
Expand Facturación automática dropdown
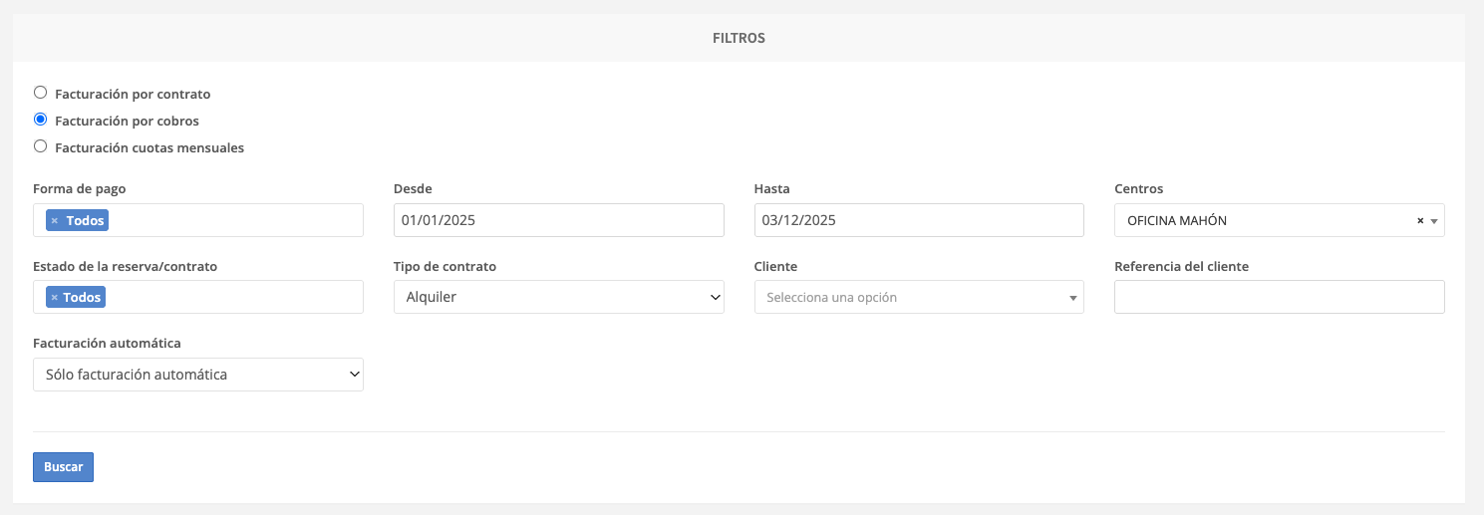point(197,375)
